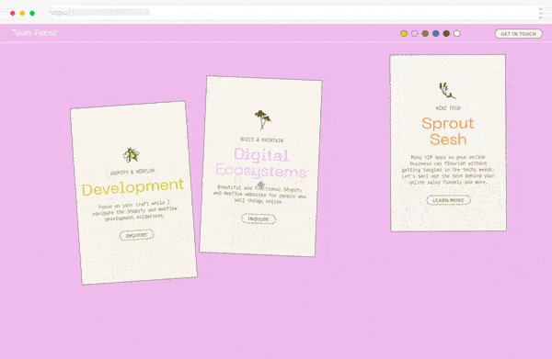Select the yellow color theme dot
Viewport: 552px width, 359px height.
404,33
